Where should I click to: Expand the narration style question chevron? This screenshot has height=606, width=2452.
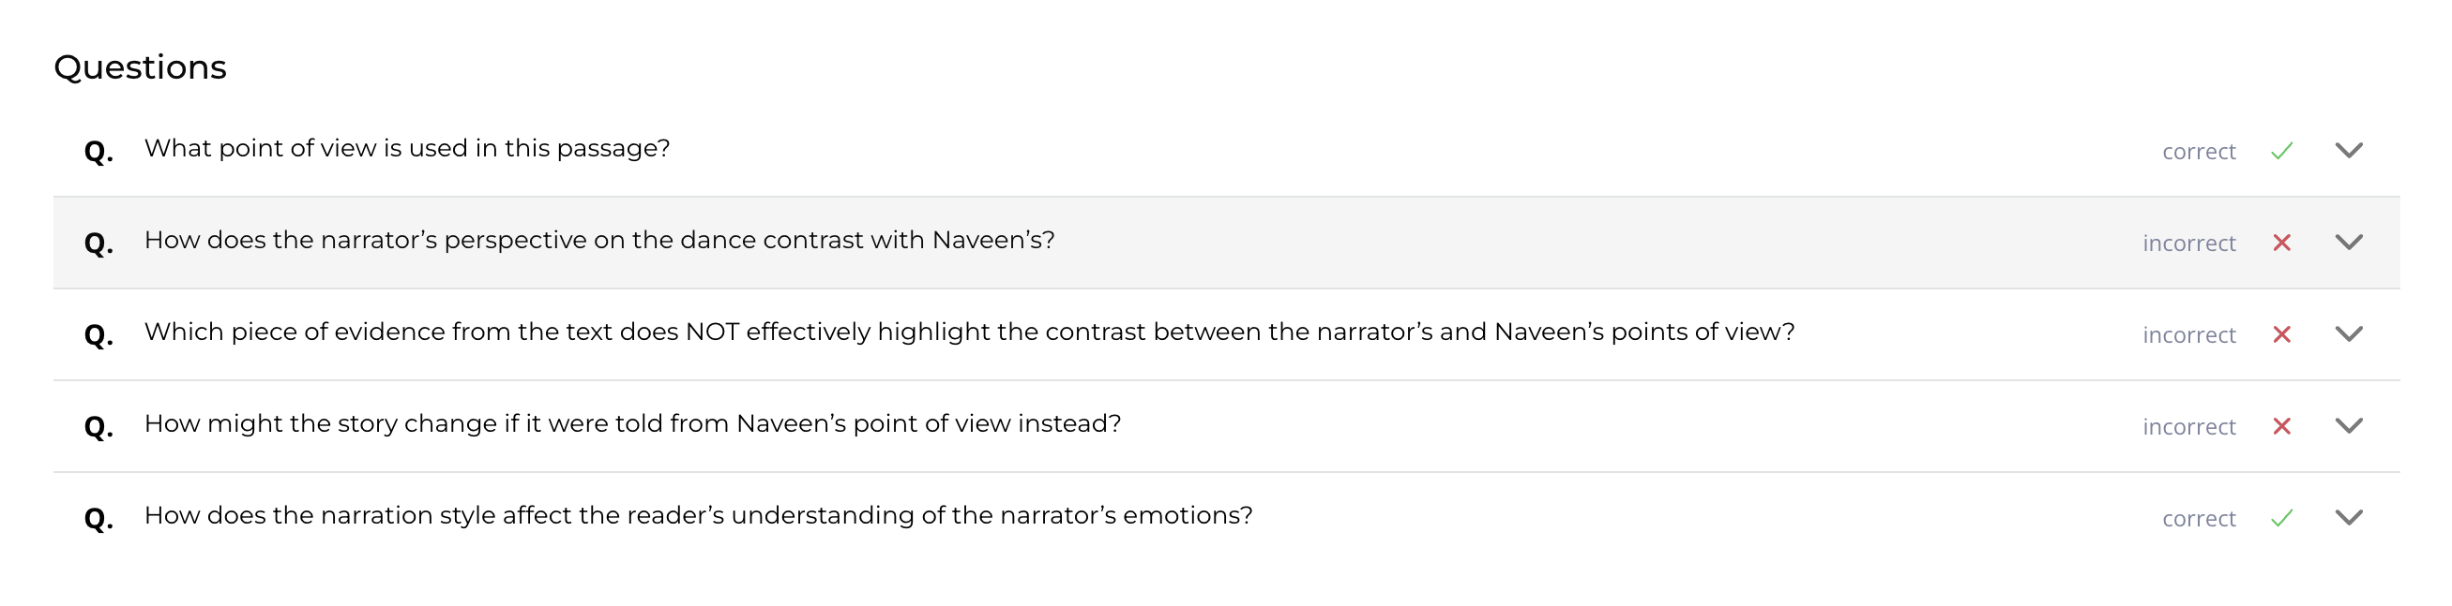[x=2348, y=519]
